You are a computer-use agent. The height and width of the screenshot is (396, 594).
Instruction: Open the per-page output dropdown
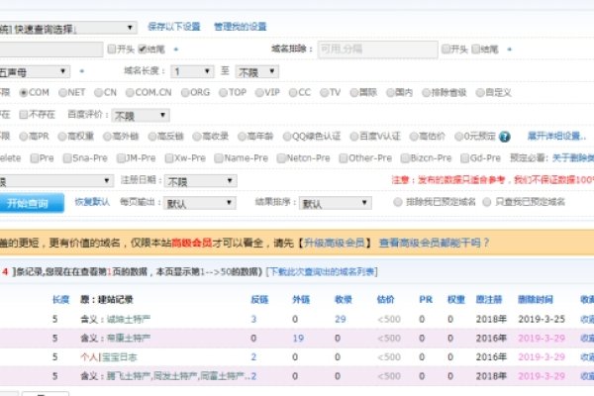point(200,203)
